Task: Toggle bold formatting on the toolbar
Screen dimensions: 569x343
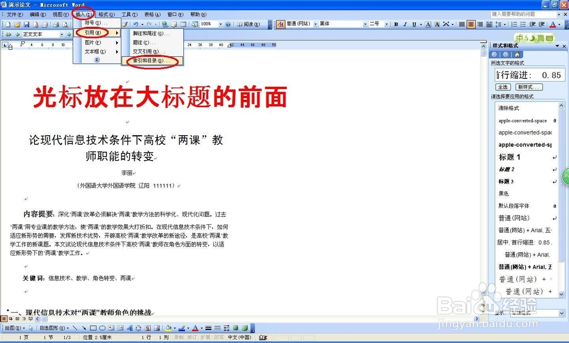Action: [x=395, y=25]
